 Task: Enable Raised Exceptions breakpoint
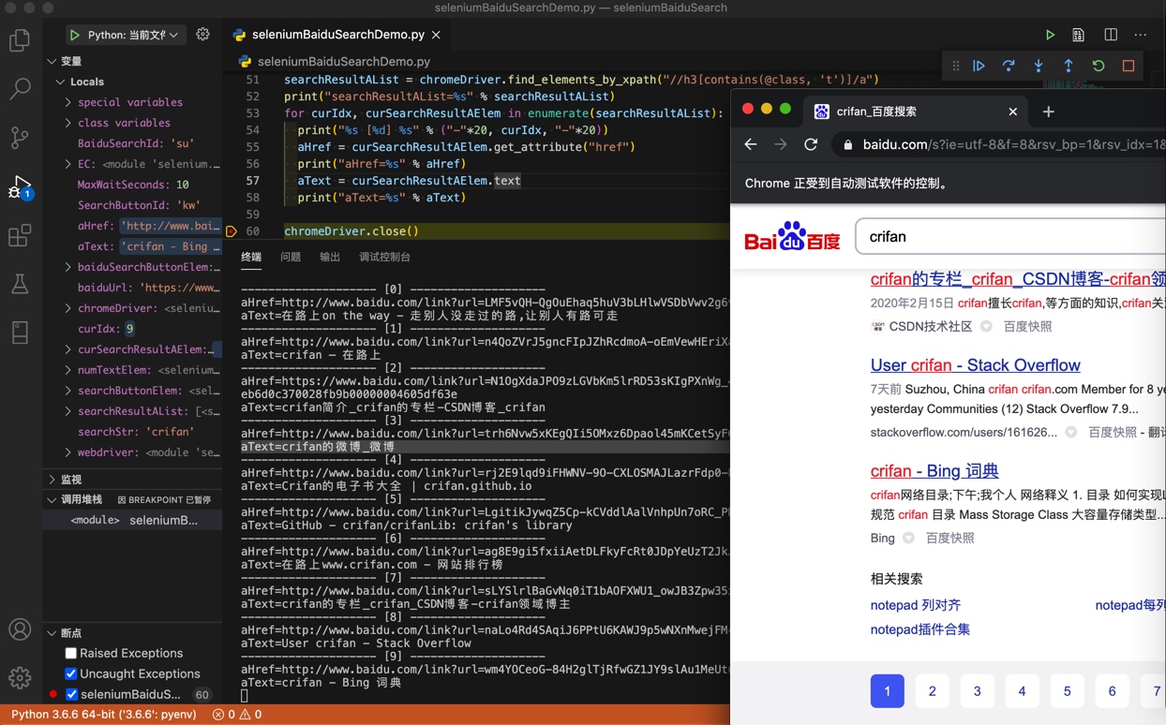[x=70, y=653]
